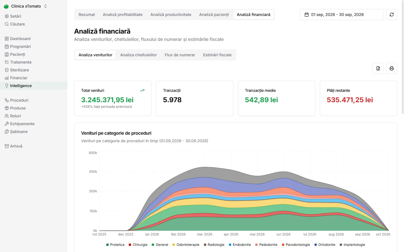This screenshot has height=252, width=404.
Task: Toggle the Odontoterapie legend entry
Action: pyautogui.click(x=186, y=245)
